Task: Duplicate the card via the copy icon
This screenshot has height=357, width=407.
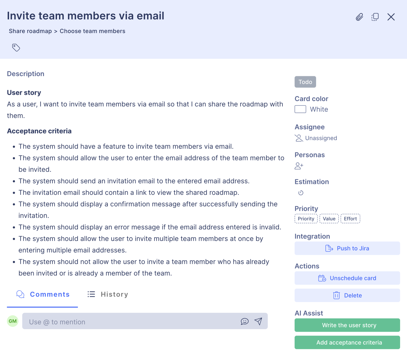Action: click(x=375, y=17)
